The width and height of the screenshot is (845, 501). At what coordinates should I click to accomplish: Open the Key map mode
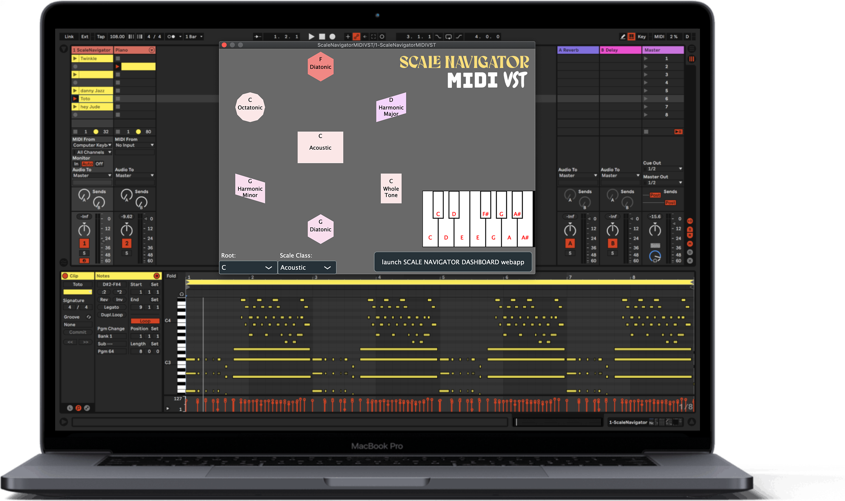pyautogui.click(x=641, y=37)
